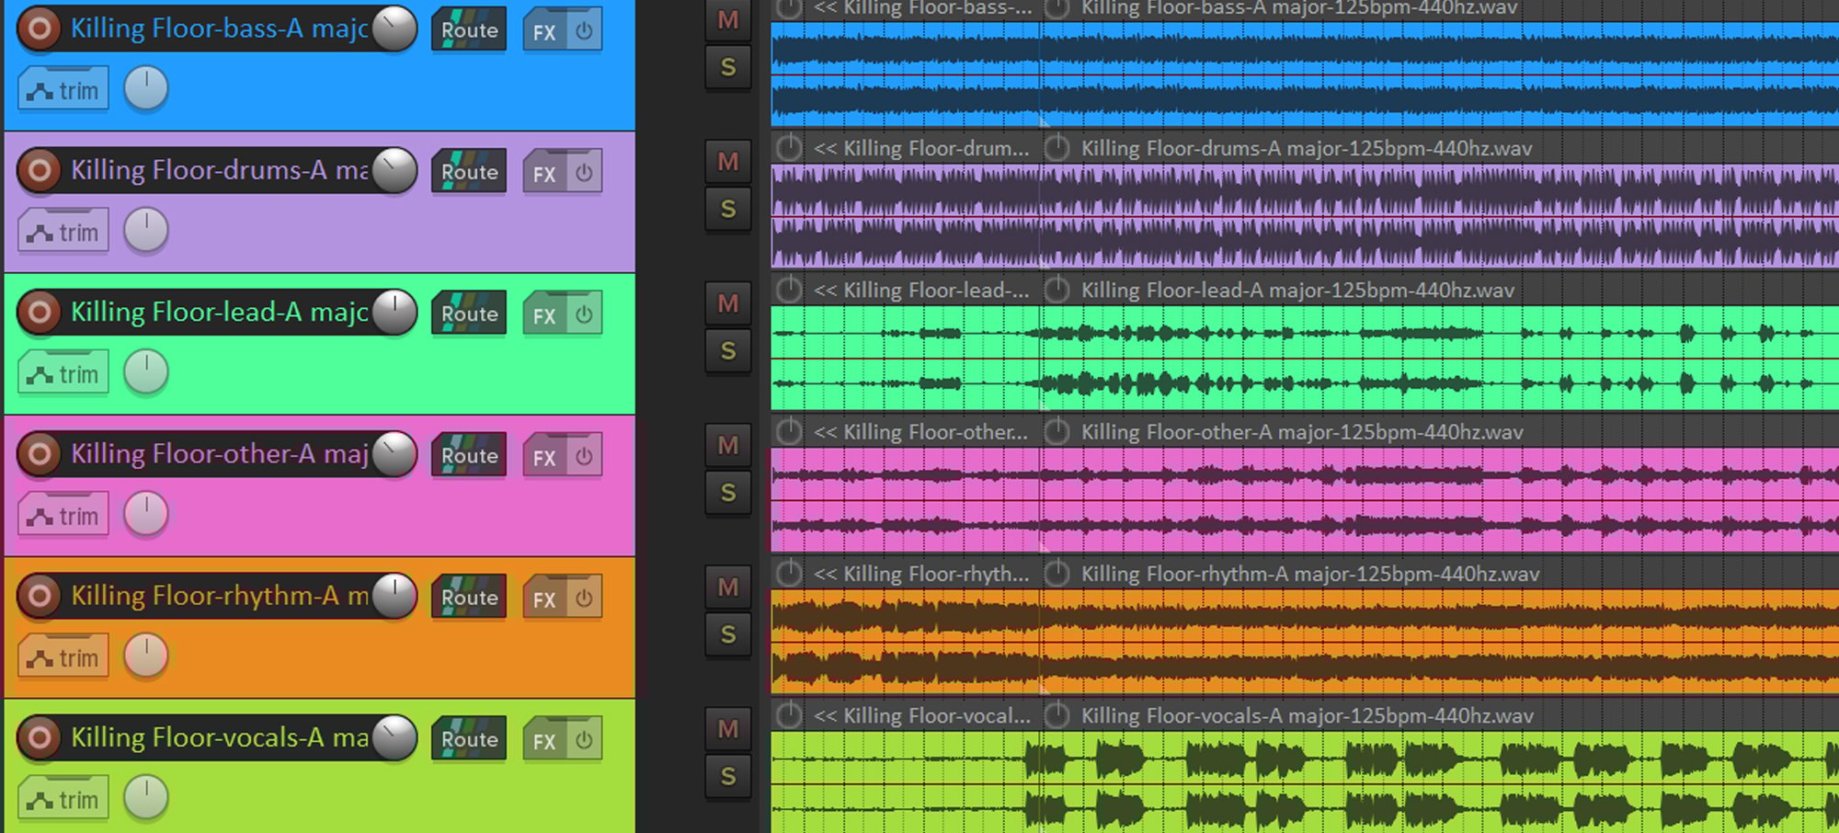1839x833 pixels.
Task: Toggle FX bypass power on rhythm track
Action: click(x=585, y=598)
